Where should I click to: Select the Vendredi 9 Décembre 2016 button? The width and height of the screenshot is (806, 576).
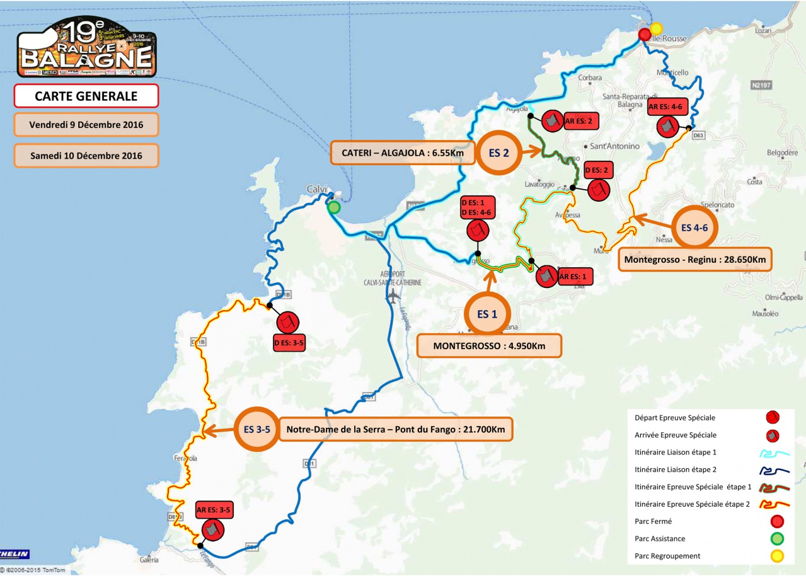(86, 125)
